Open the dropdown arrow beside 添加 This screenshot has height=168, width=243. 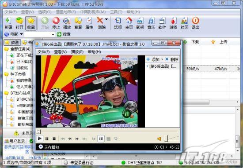pos(162,59)
